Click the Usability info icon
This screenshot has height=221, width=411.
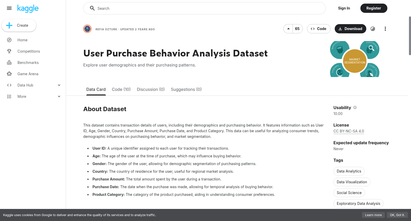click(x=355, y=108)
